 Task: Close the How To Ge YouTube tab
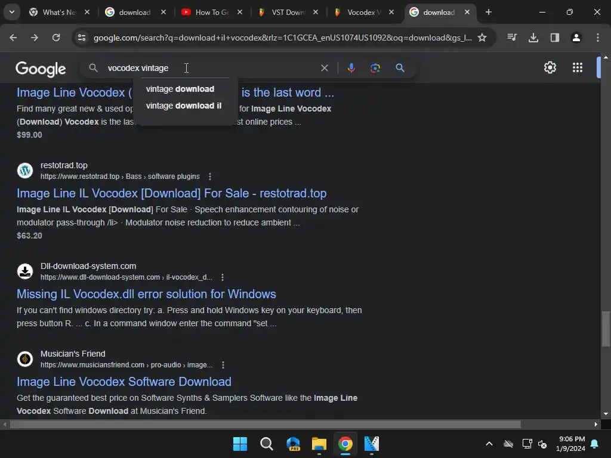[240, 12]
